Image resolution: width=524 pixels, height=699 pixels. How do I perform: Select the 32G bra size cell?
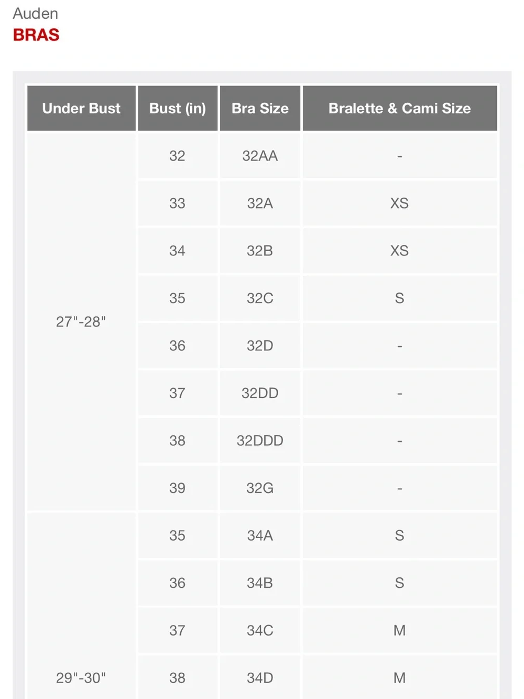pyautogui.click(x=260, y=488)
